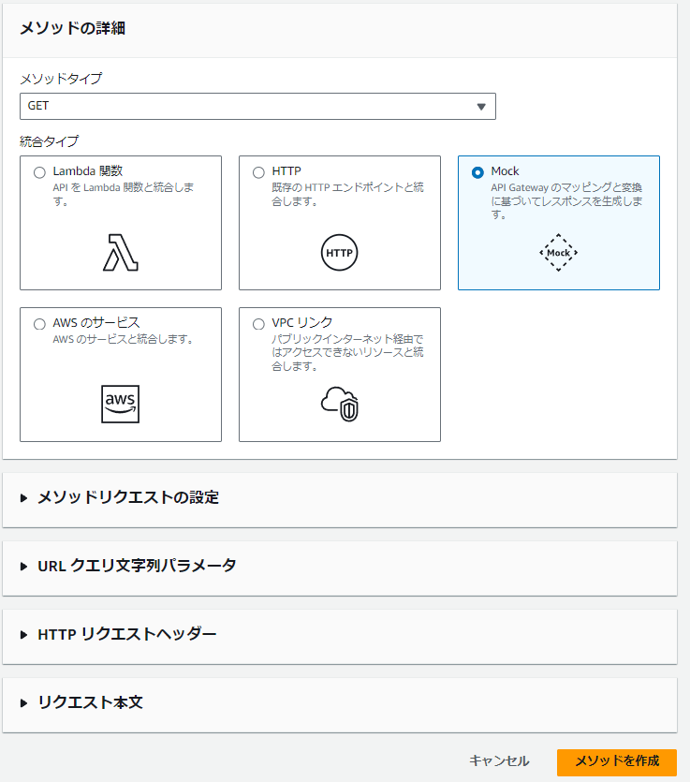Image resolution: width=690 pixels, height=782 pixels.
Task: Click the dropdown arrow of メソッドタイプ
Action: (481, 106)
